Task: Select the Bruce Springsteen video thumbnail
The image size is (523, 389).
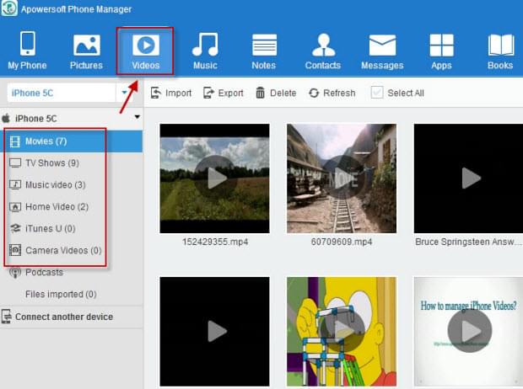Action: click(x=468, y=179)
